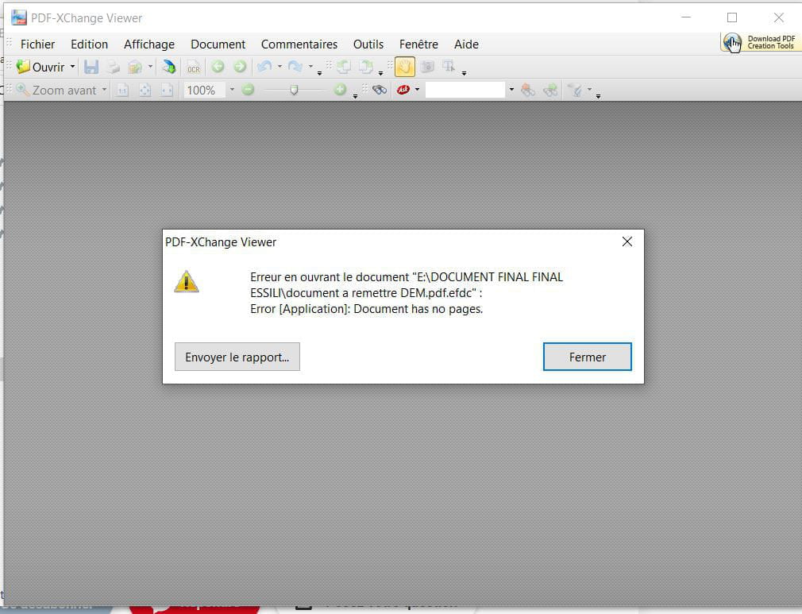Click the rotate clockwise icon
The image size is (802, 614).
(x=366, y=67)
